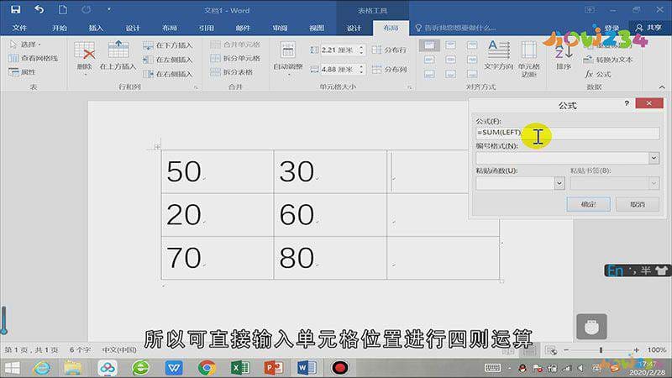The image size is (672, 378).
Task: Click 拆分单元格 split cells
Action: click(x=236, y=58)
